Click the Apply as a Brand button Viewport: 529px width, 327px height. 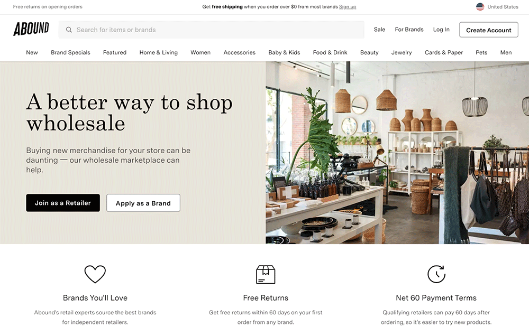143,203
